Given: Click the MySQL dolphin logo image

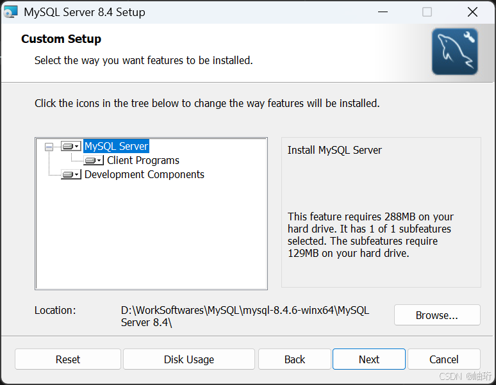Looking at the screenshot, I should [x=455, y=51].
